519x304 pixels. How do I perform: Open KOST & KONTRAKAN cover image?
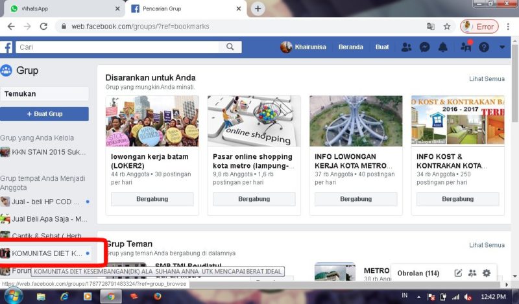tap(458, 121)
